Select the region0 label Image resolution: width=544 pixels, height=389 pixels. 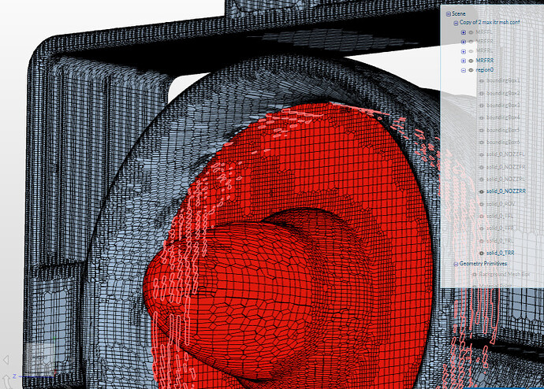click(485, 69)
